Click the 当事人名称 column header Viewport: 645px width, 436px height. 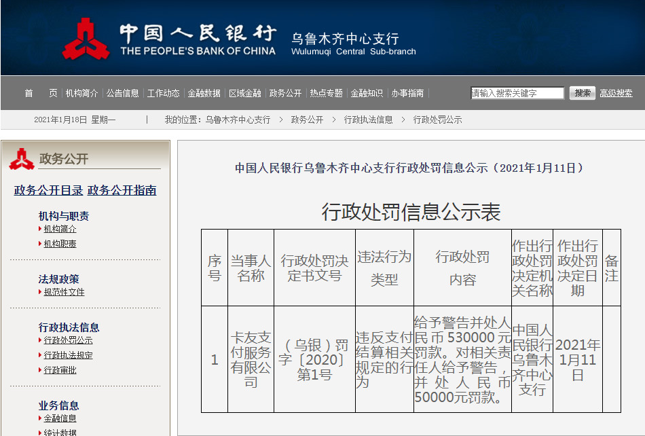251,268
